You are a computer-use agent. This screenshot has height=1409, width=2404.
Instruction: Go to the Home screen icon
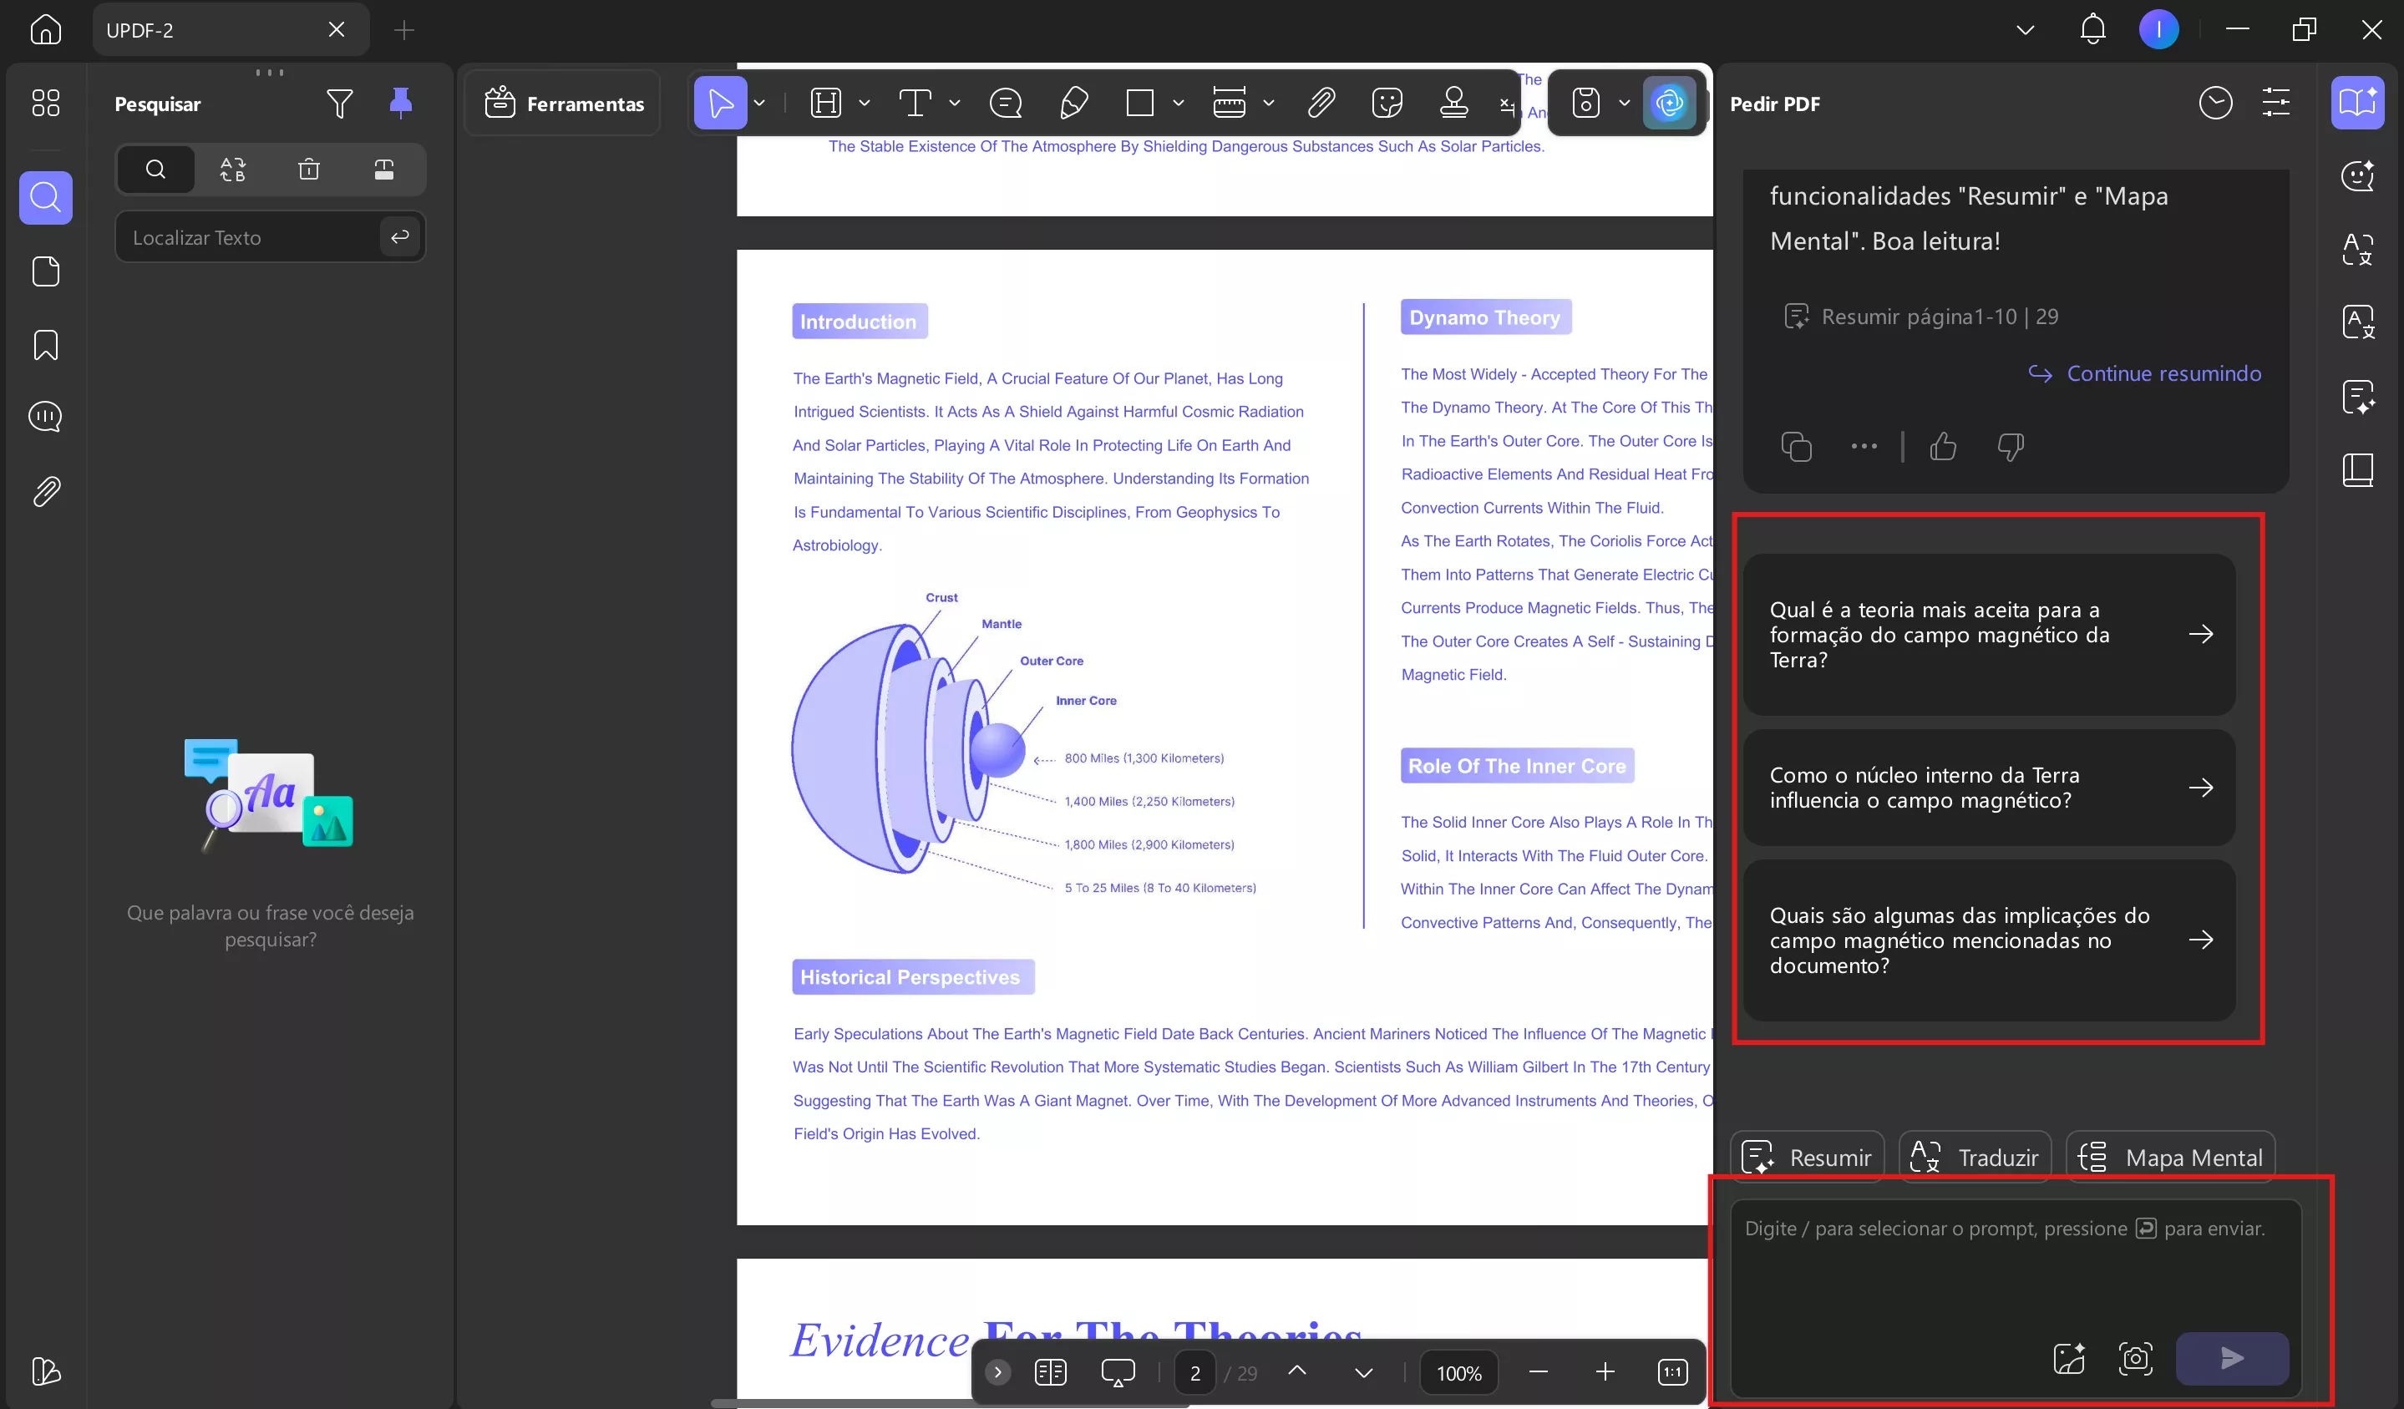pos(46,29)
